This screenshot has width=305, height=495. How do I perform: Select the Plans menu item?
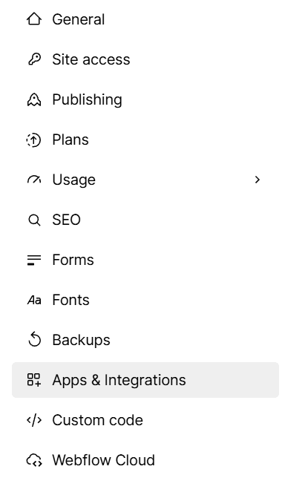pos(145,140)
